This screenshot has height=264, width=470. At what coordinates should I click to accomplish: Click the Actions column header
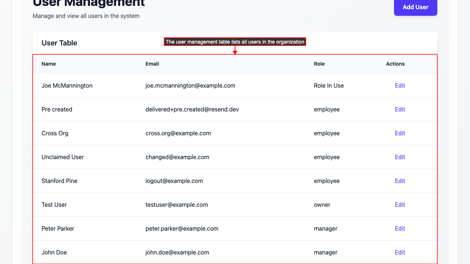pyautogui.click(x=395, y=64)
